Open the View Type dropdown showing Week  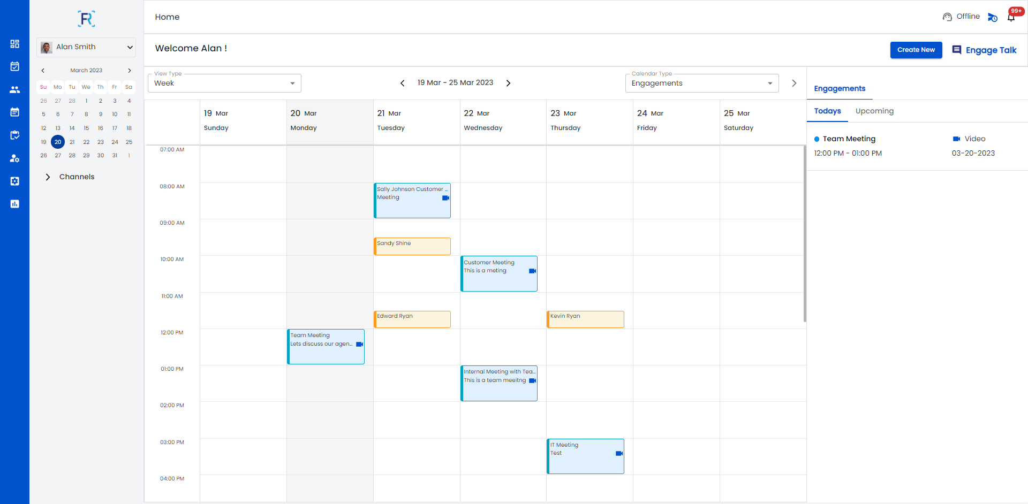[224, 83]
